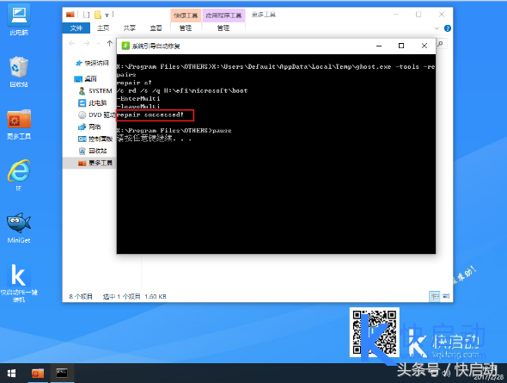Viewport: 507px width, 383px height.
Task: Click the 应用程序工具 contextual tab header
Action: (x=223, y=15)
